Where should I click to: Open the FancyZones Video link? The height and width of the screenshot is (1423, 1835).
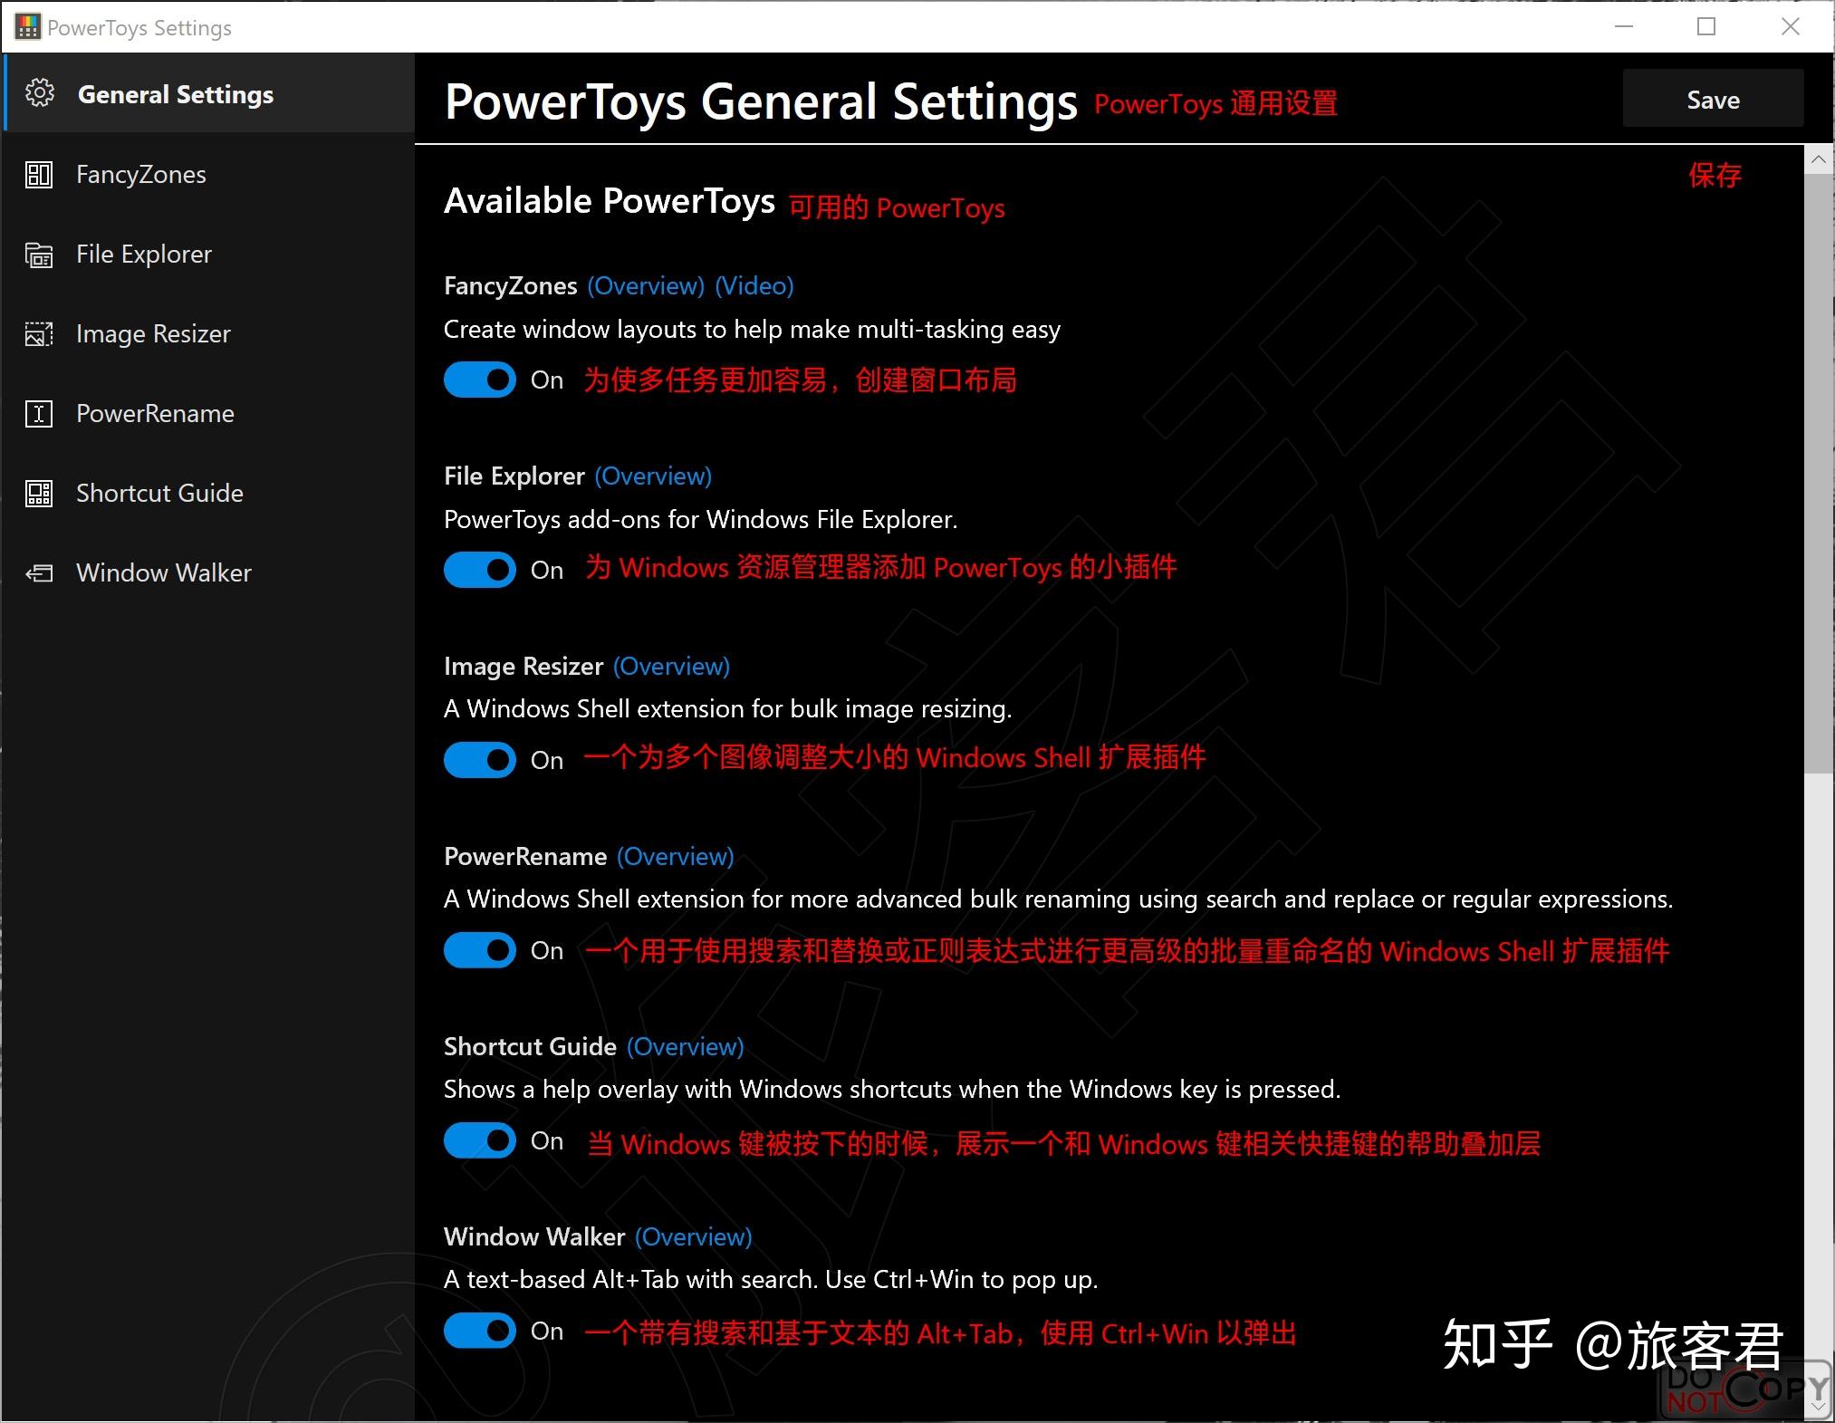point(754,285)
